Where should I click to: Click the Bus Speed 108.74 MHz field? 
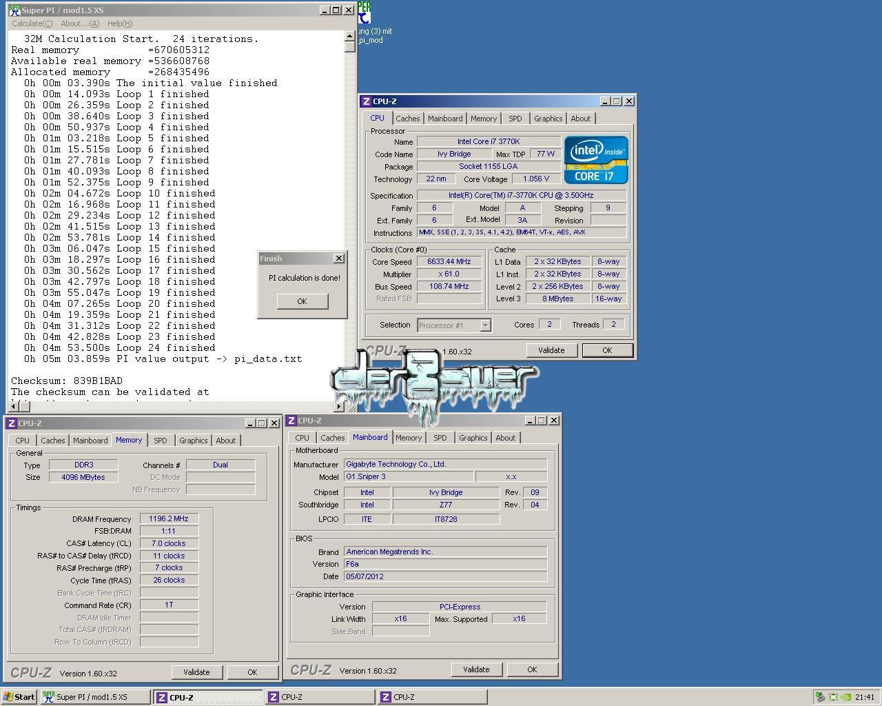tap(449, 287)
